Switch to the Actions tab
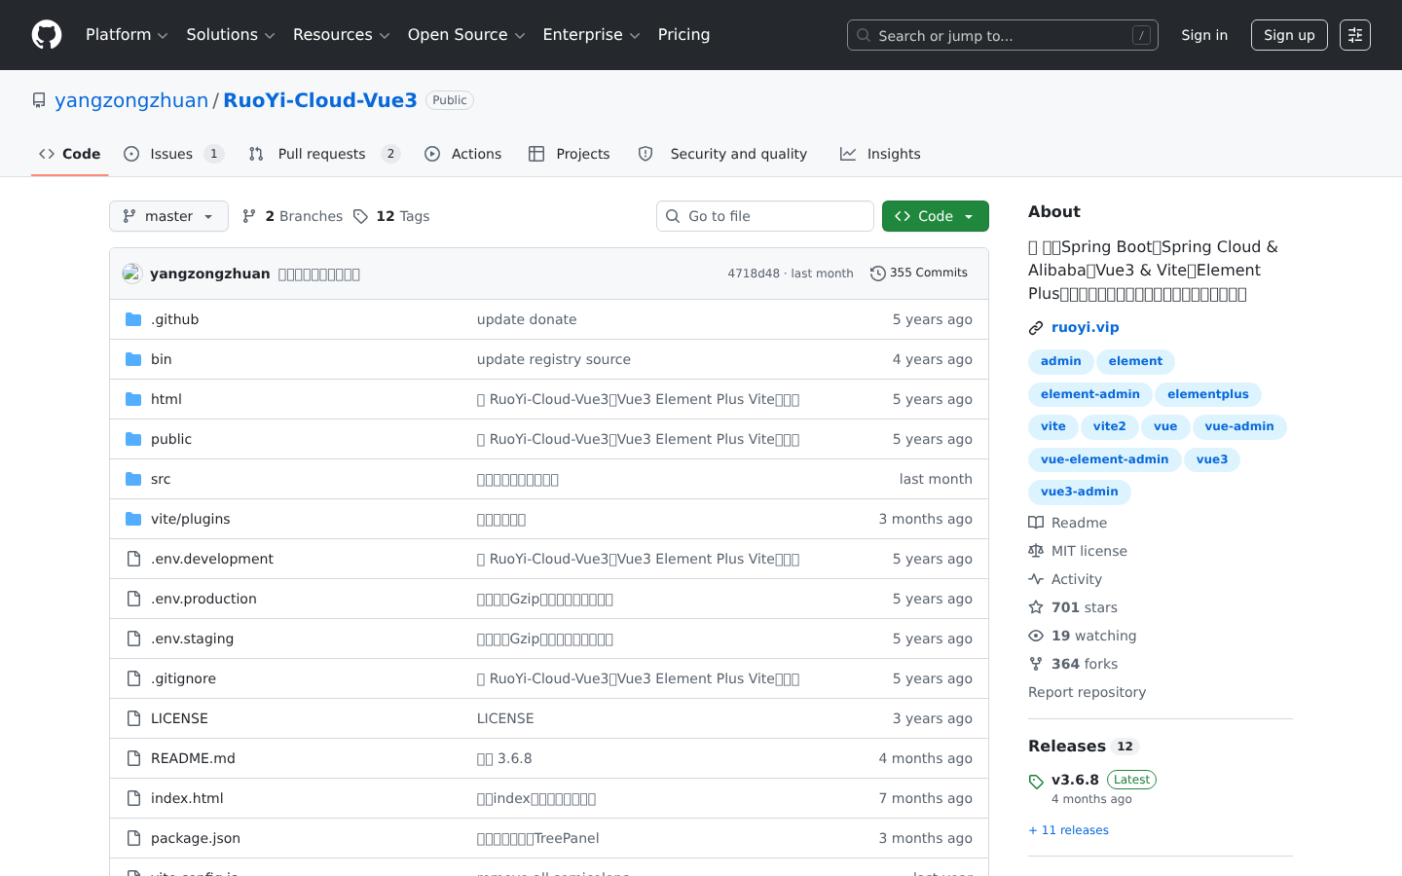 tap(463, 154)
